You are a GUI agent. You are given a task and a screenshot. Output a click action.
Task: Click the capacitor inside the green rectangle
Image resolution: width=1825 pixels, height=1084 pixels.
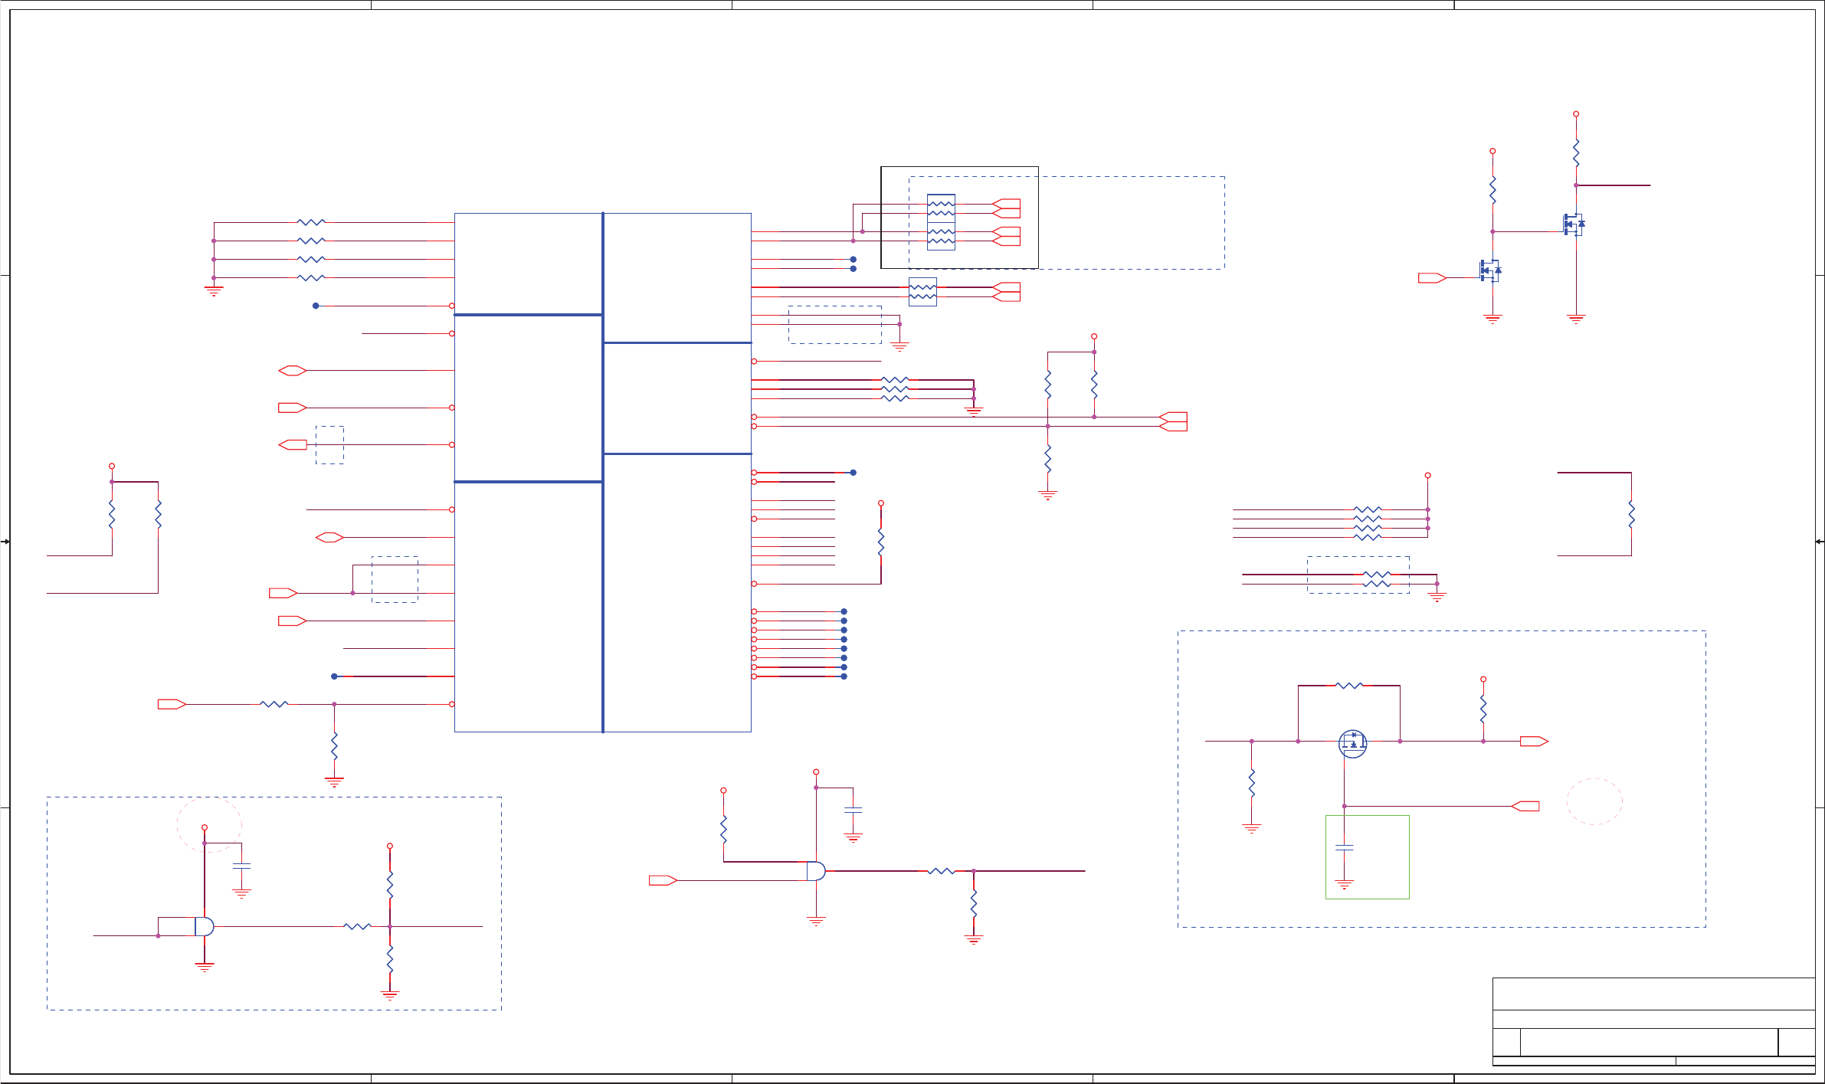pos(1344,847)
